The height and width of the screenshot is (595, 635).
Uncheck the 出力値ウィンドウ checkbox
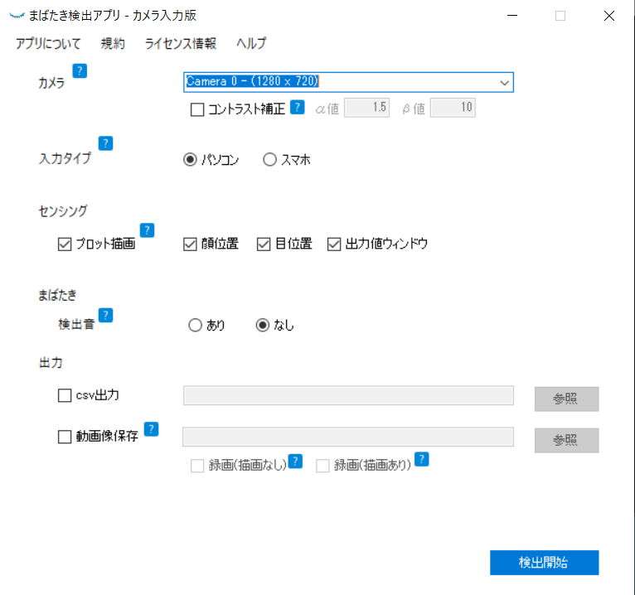click(x=334, y=244)
